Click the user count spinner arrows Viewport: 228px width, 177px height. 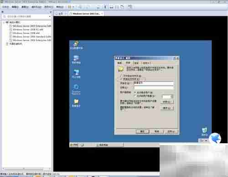point(172,97)
